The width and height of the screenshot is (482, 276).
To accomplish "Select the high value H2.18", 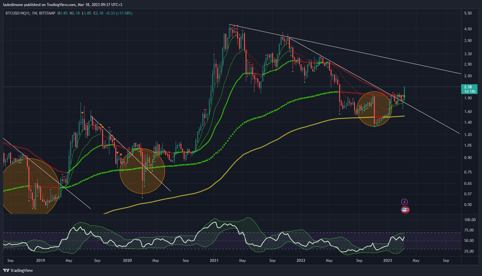I will (75, 13).
